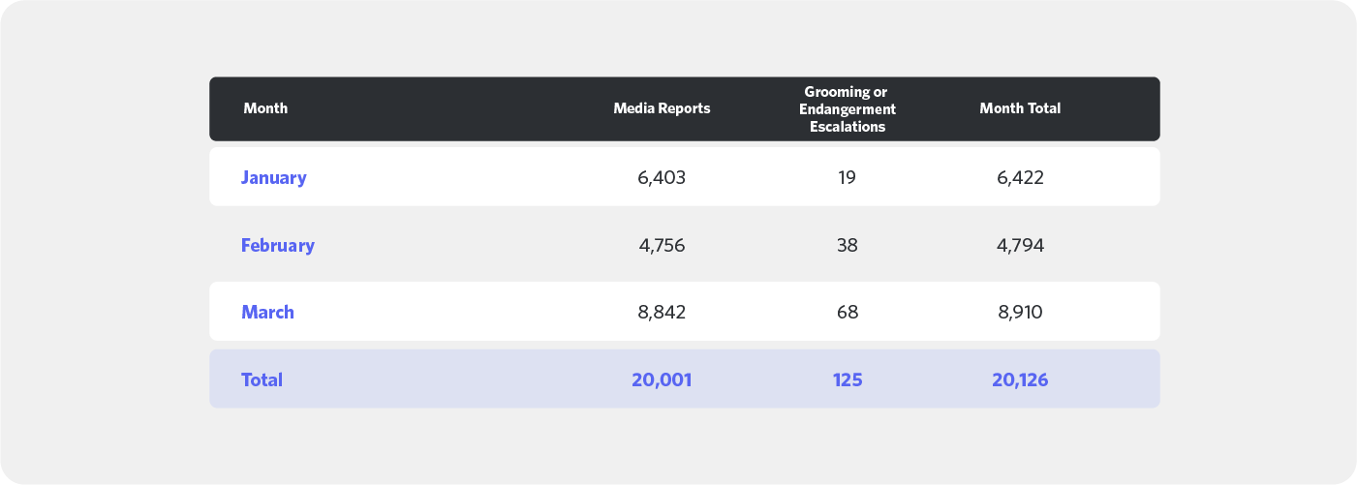Click the Total row label
Image resolution: width=1357 pixels, height=485 pixels.
click(x=262, y=379)
